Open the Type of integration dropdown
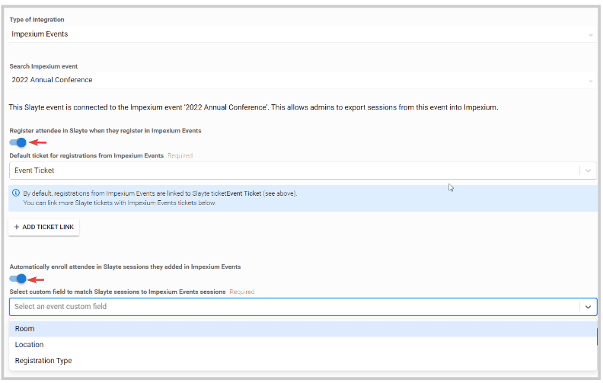The width and height of the screenshot is (603, 383). click(x=303, y=34)
